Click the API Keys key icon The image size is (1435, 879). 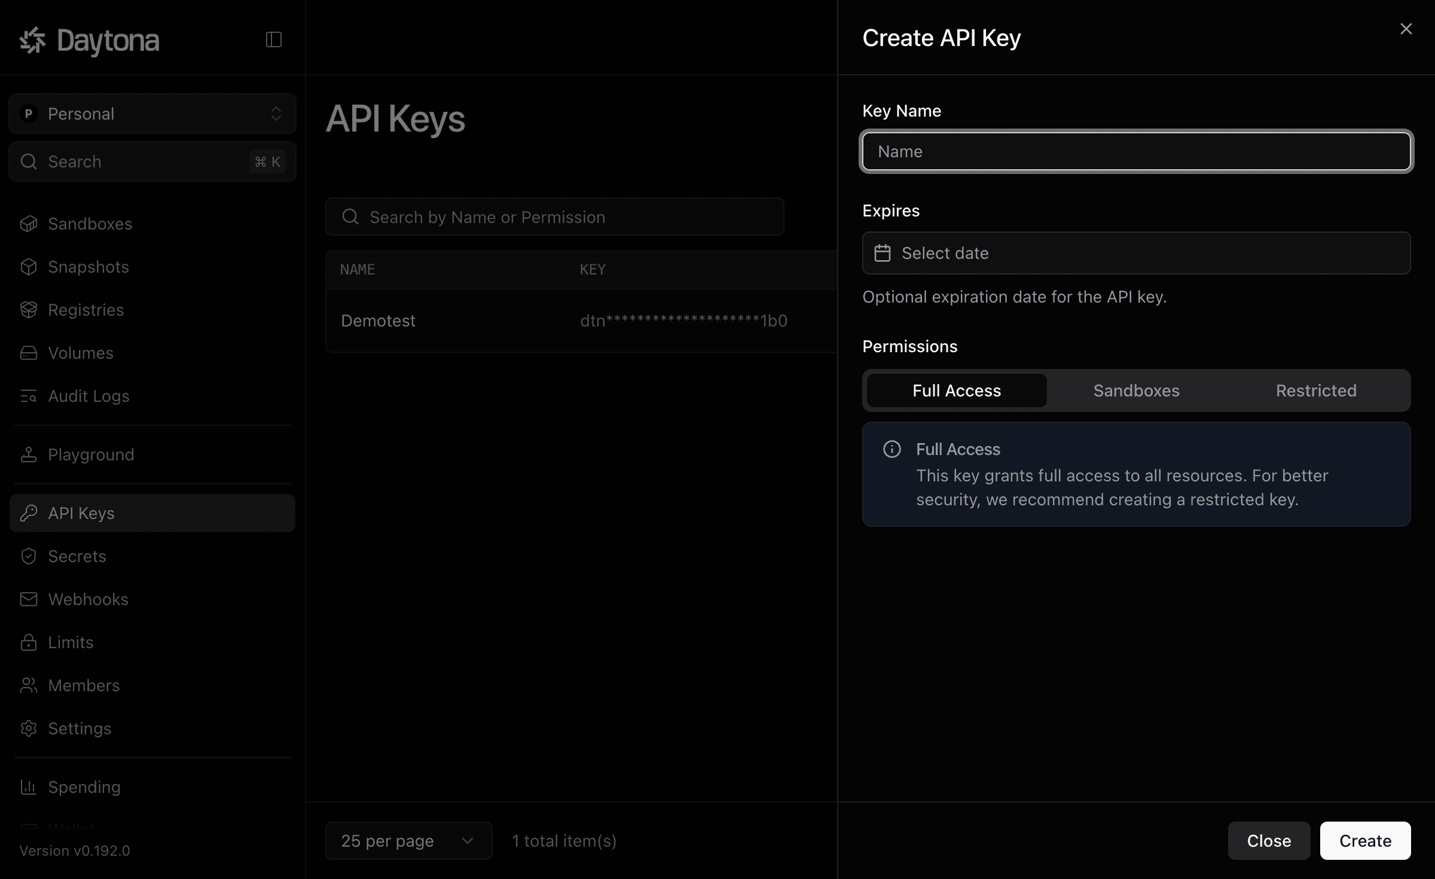[x=29, y=513]
